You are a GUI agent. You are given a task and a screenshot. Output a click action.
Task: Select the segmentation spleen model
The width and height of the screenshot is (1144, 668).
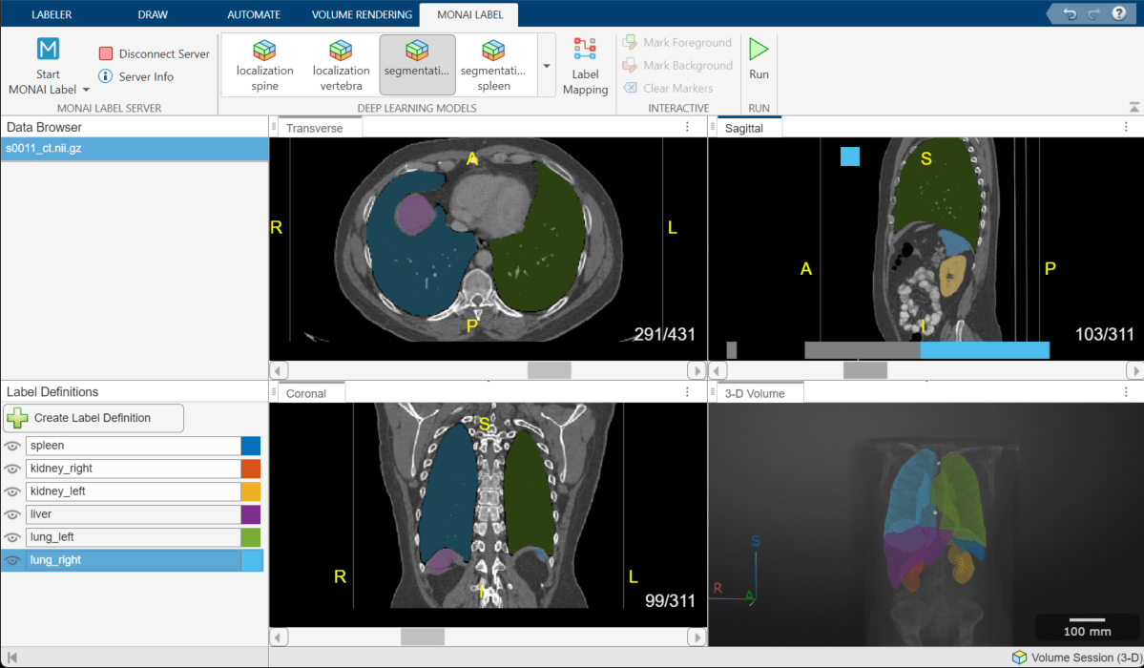[493, 63]
